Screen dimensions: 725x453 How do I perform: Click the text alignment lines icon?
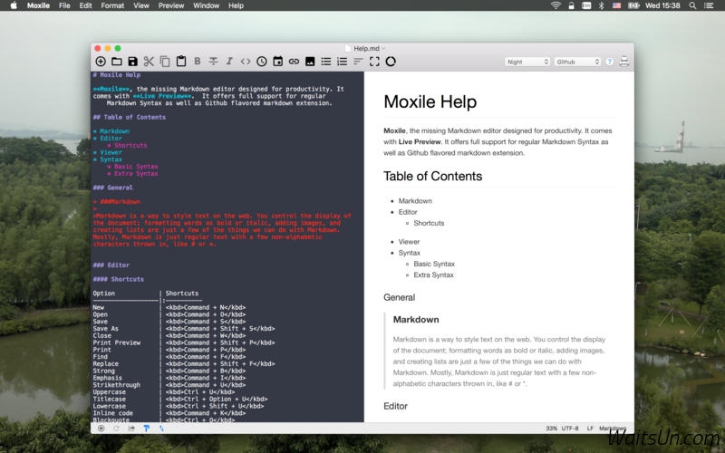click(x=358, y=62)
